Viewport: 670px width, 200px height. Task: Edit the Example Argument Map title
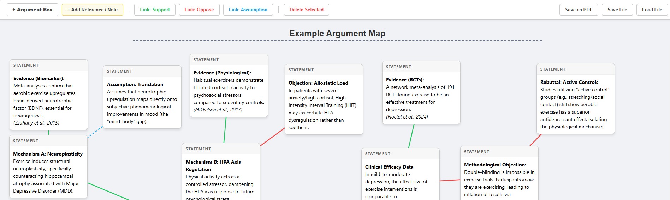pyautogui.click(x=337, y=34)
